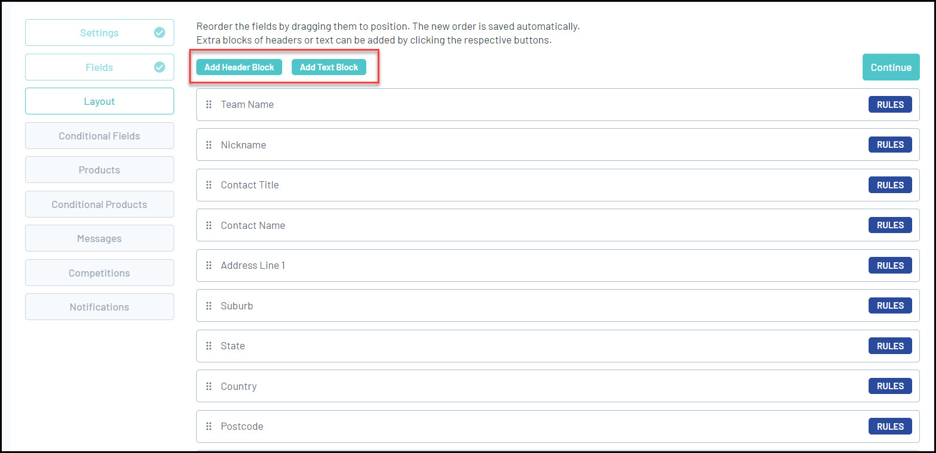The image size is (936, 453).
Task: Go to the Fields step
Action: [100, 67]
